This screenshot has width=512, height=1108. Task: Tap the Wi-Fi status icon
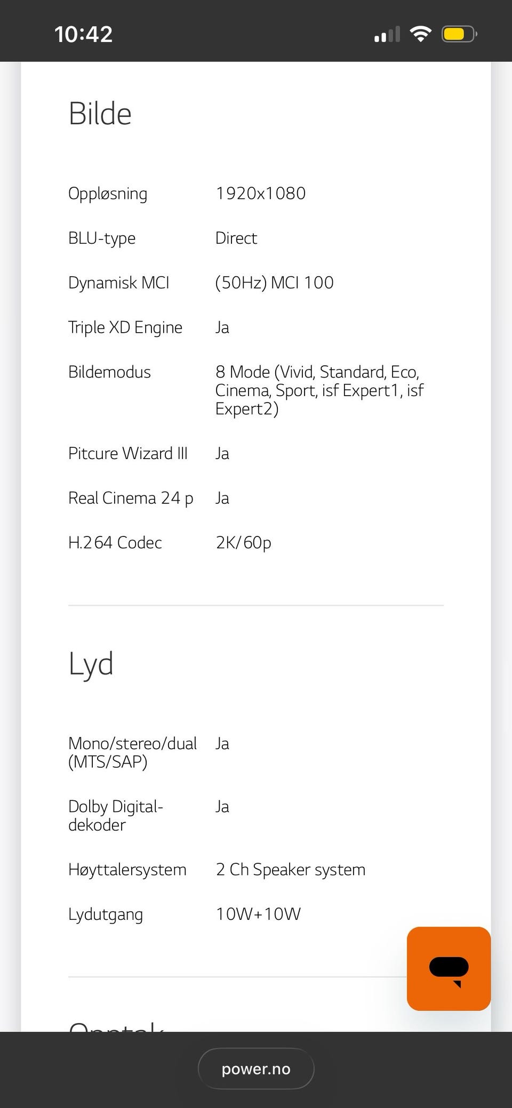click(x=420, y=35)
